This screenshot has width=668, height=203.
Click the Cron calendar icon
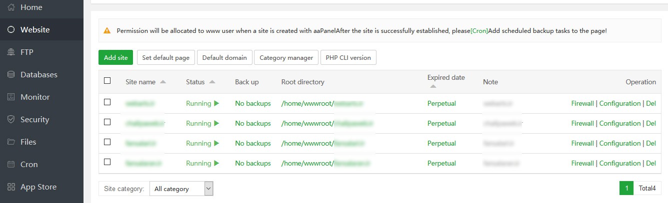click(x=11, y=165)
